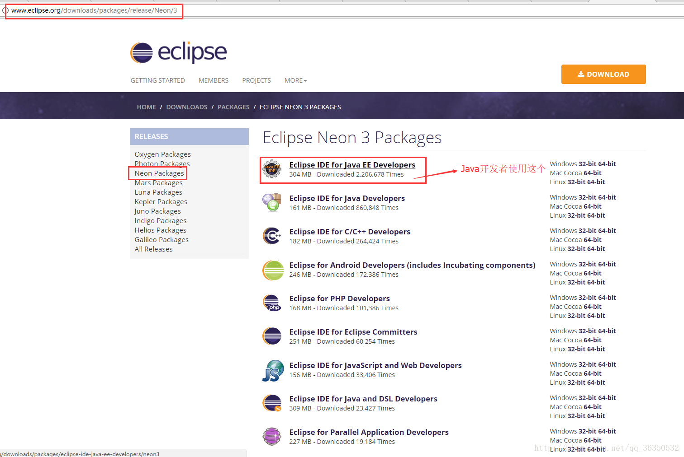The image size is (684, 457).
Task: Download Java Developers Linux 32-bit
Action: point(577,215)
